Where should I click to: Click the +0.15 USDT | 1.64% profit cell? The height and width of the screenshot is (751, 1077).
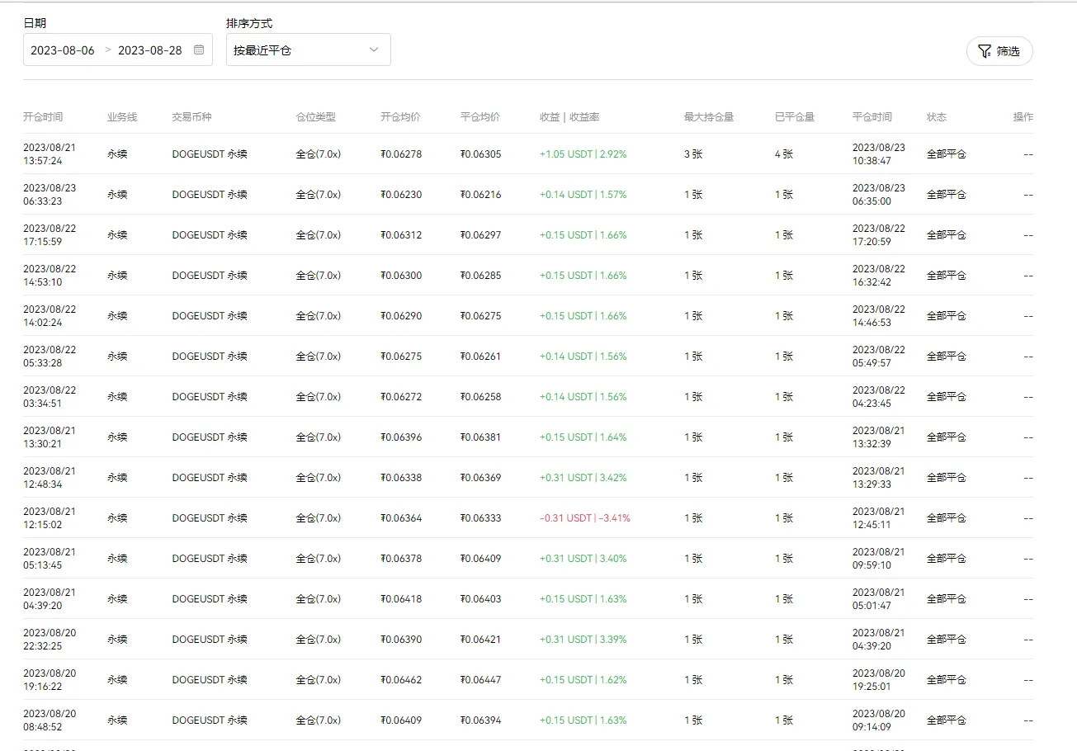pyautogui.click(x=583, y=437)
